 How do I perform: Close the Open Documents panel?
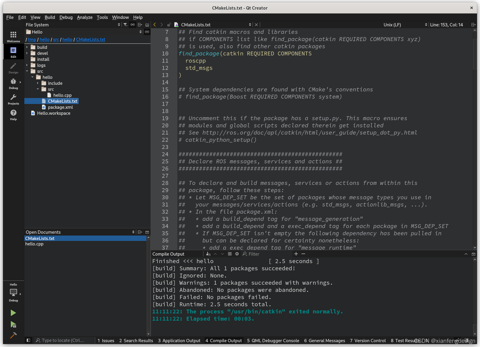pos(147,232)
